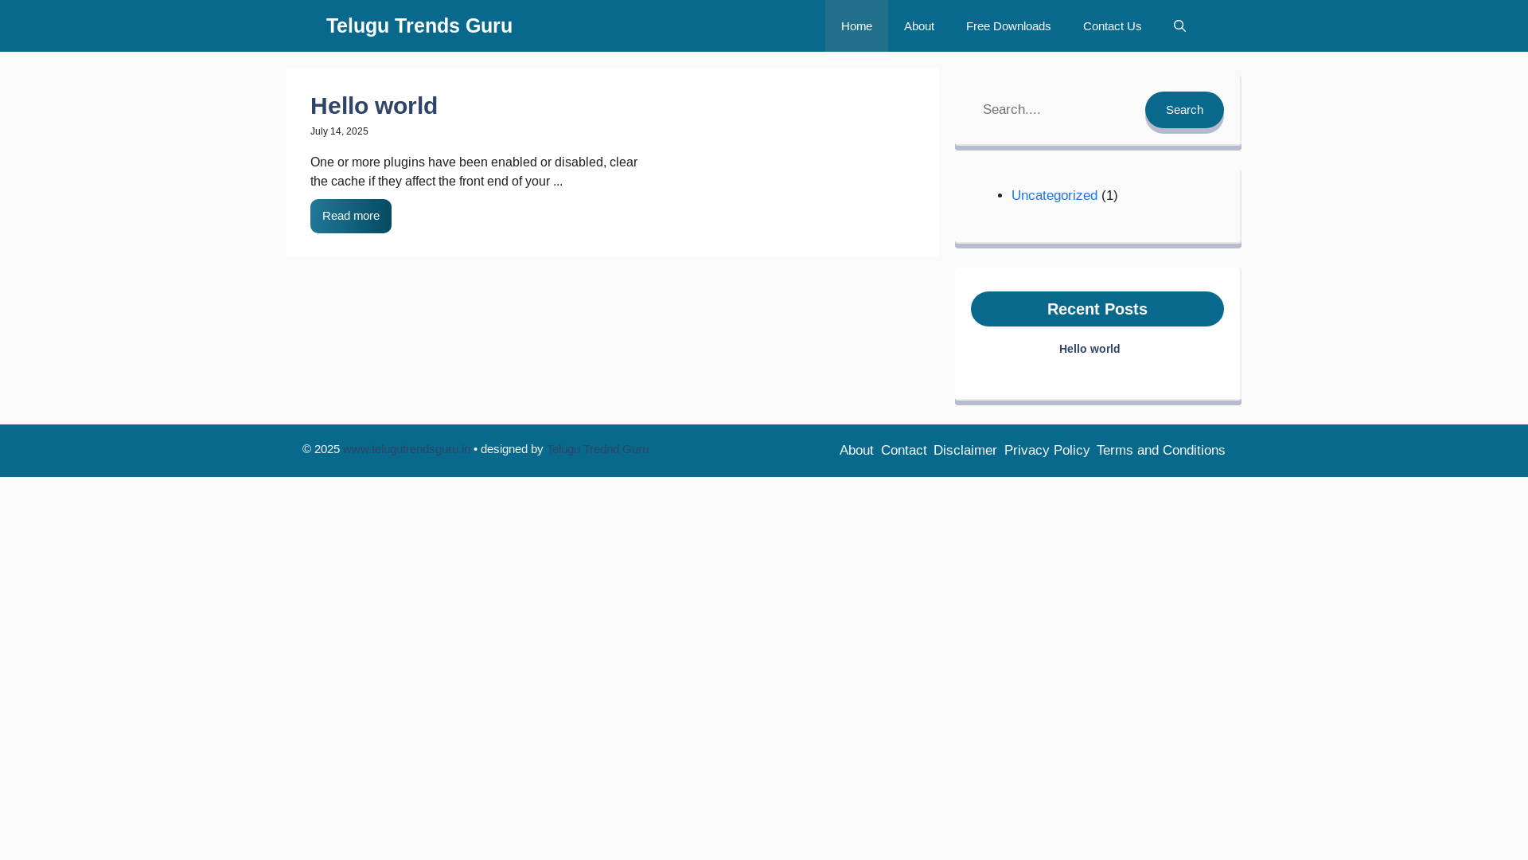This screenshot has height=860, width=1528.
Task: Visit www.telugutrendsguru.in footer link
Action: (x=407, y=449)
